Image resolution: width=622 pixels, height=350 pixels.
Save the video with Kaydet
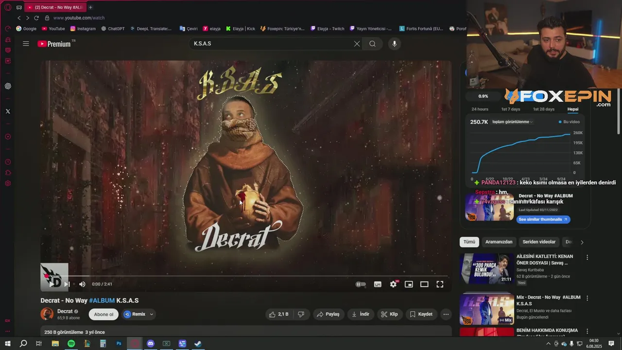(x=421, y=315)
